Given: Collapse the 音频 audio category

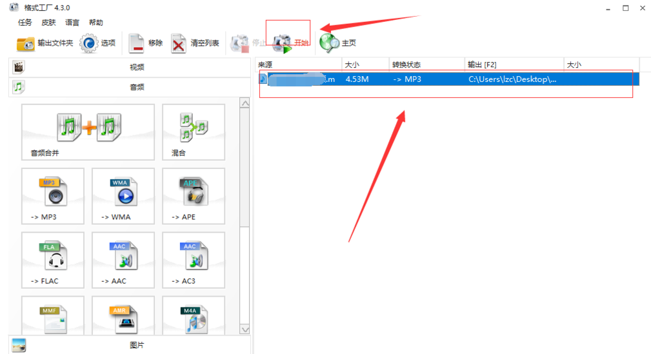Looking at the screenshot, I should tap(130, 87).
